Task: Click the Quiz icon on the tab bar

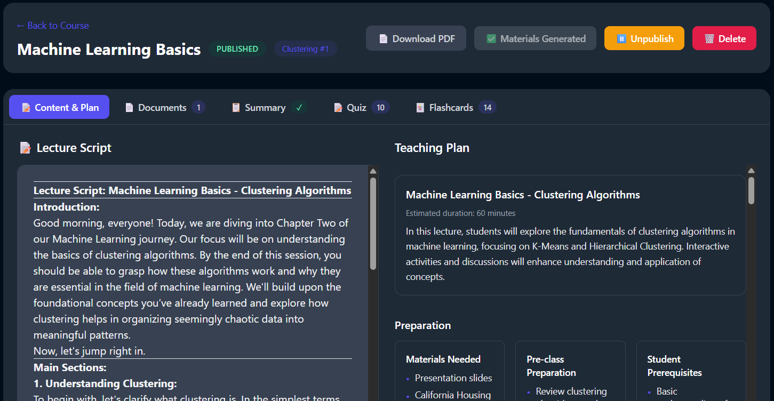Action: 339,107
